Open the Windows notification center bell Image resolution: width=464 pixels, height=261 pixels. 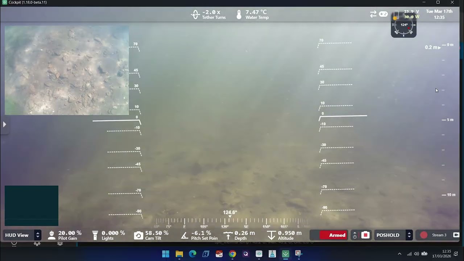tap(456, 254)
